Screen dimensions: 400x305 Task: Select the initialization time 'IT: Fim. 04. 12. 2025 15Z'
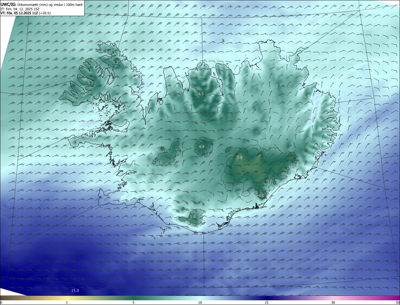(20, 9)
